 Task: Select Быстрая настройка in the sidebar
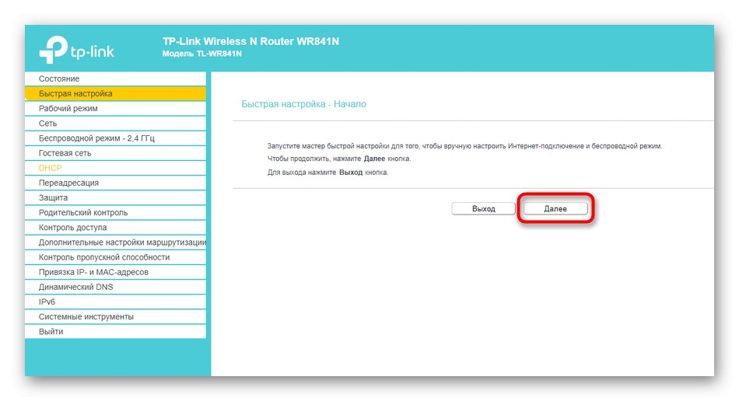pos(115,93)
